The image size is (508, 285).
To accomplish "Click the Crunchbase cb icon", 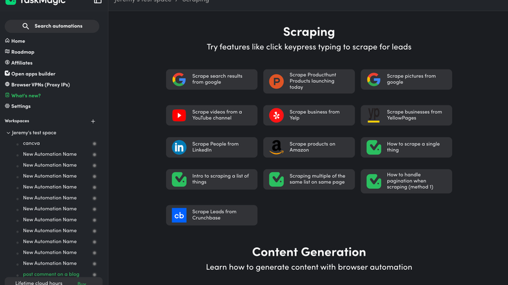I will [x=179, y=215].
